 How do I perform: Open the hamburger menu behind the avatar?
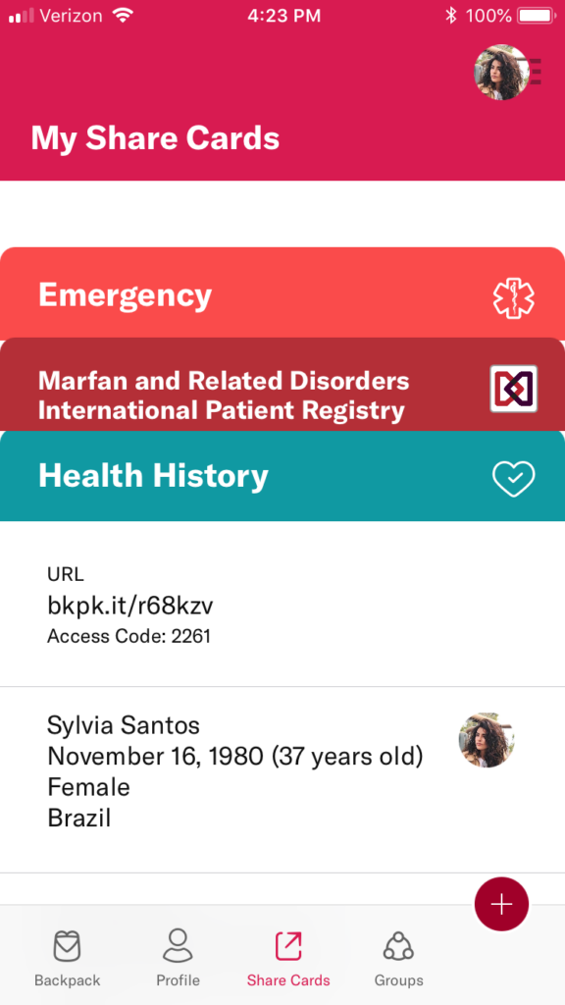coord(535,72)
